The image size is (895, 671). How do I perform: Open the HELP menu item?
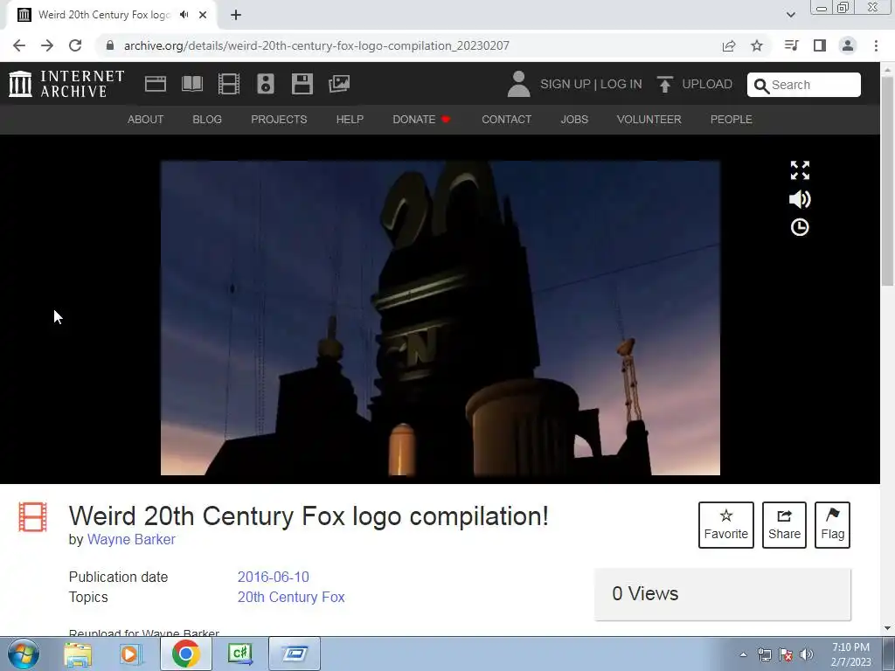point(350,119)
